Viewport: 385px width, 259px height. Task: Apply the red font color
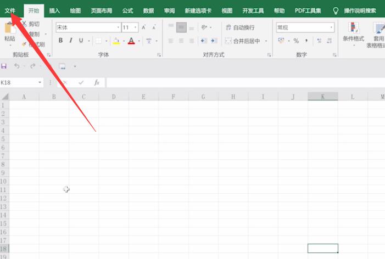pyautogui.click(x=131, y=41)
